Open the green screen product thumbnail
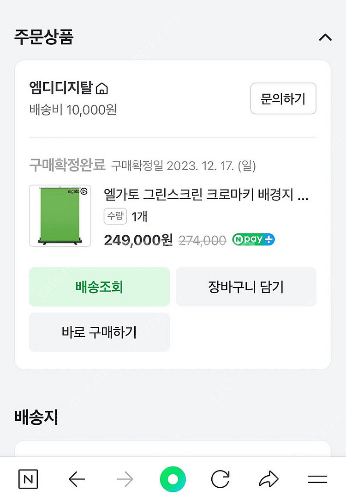 click(x=60, y=216)
